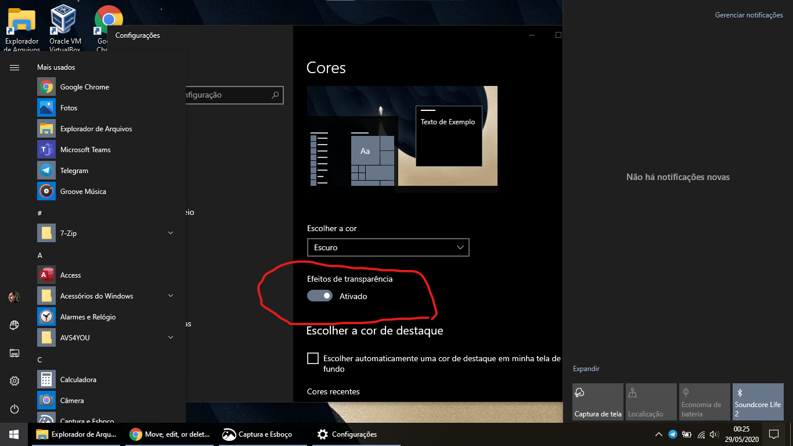Click the Windows Start button on taskbar

tap(14, 434)
